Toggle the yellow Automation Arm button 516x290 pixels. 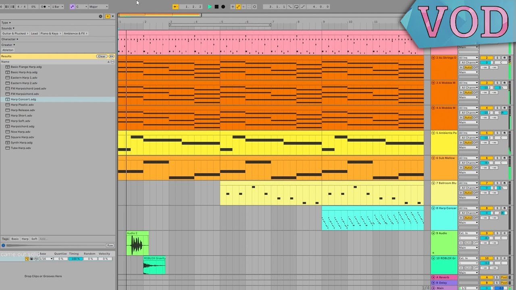[238, 7]
